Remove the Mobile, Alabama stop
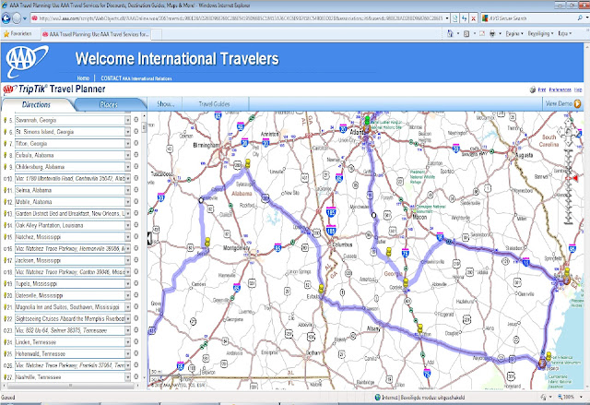 136,201
